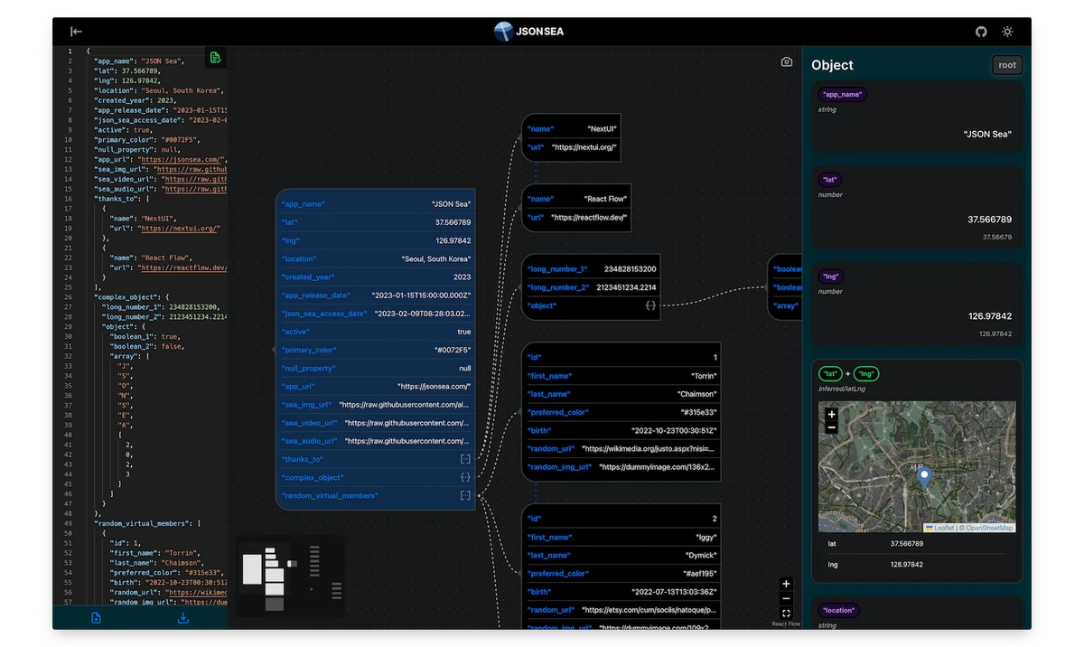Select the "app_release_date" row in root node
This screenshot has width=1084, height=647.
[x=375, y=295]
